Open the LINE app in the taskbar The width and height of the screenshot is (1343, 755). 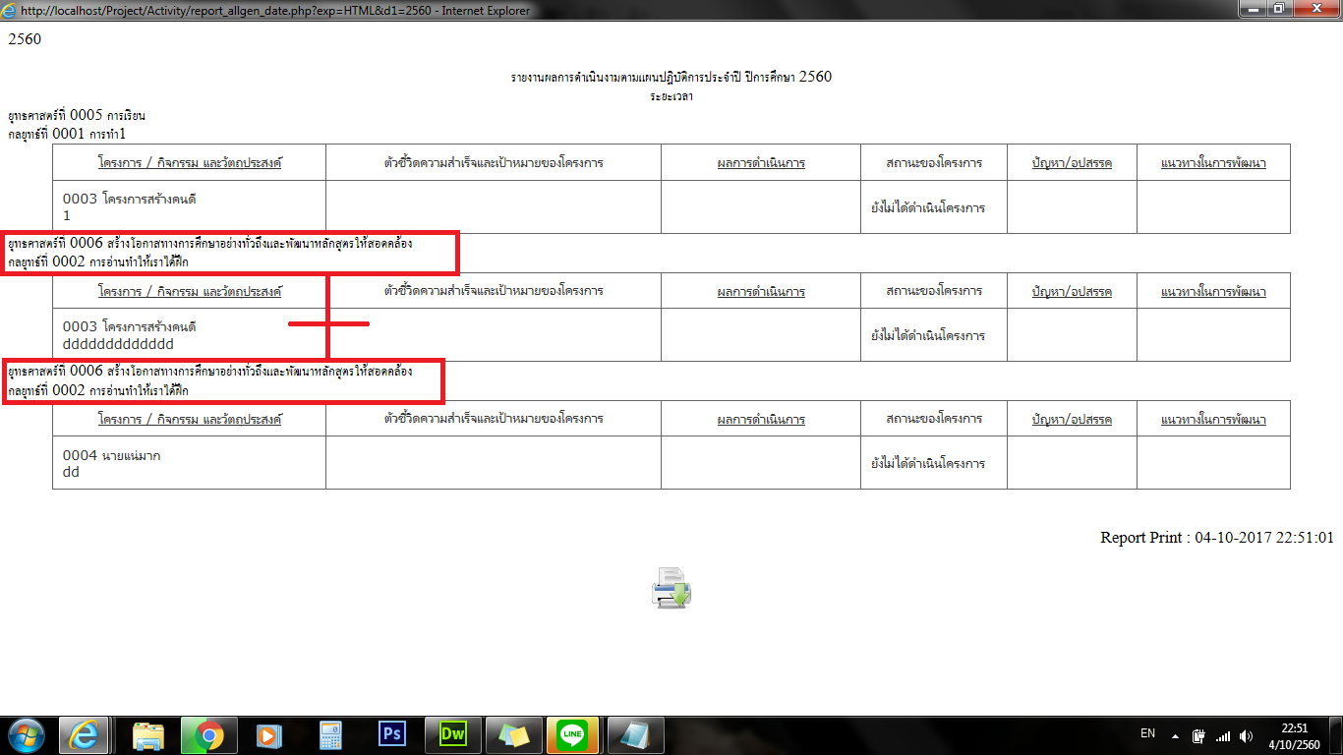coord(572,734)
